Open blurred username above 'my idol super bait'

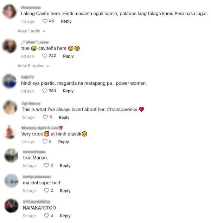pyautogui.click(x=37, y=177)
